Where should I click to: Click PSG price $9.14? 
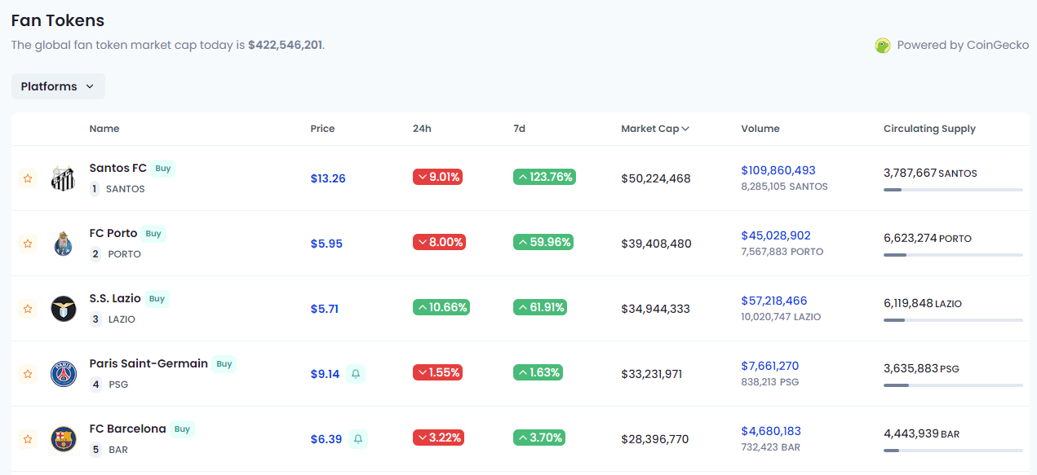click(325, 374)
